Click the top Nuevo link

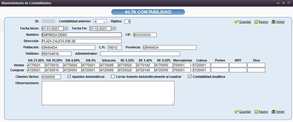pyautogui.click(x=263, y=22)
